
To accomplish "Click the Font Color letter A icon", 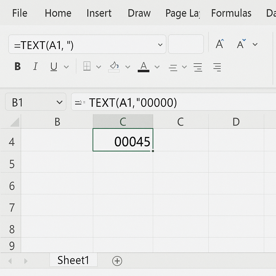I will click(144, 67).
